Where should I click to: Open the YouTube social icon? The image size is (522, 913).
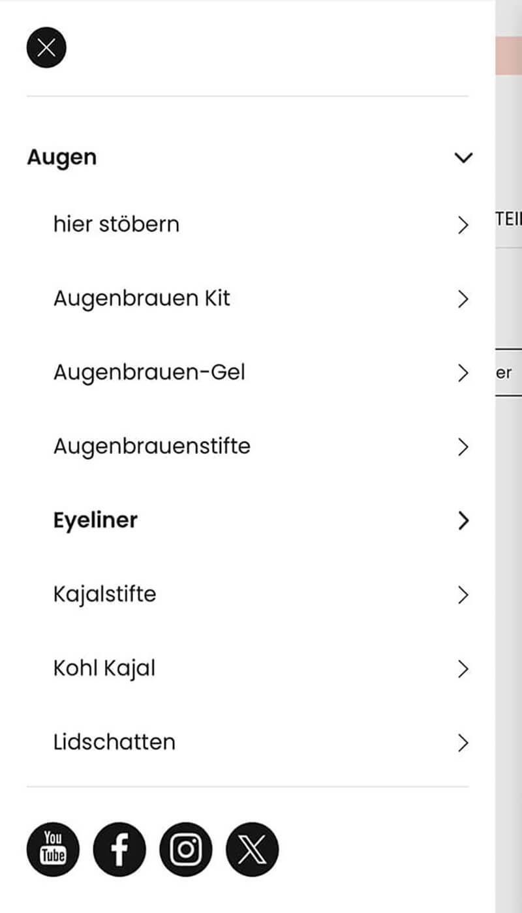click(x=53, y=849)
